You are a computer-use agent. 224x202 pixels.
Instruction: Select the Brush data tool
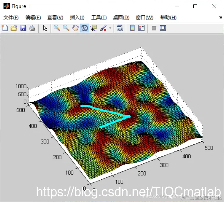pyautogui.click(x=103, y=28)
